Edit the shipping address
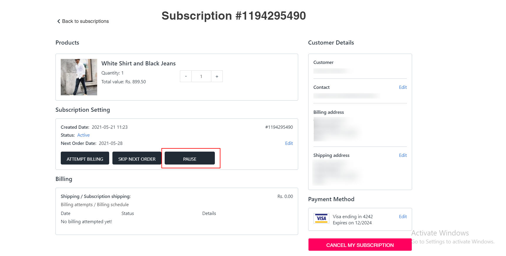Viewport: 506px width, 256px height. (x=403, y=155)
